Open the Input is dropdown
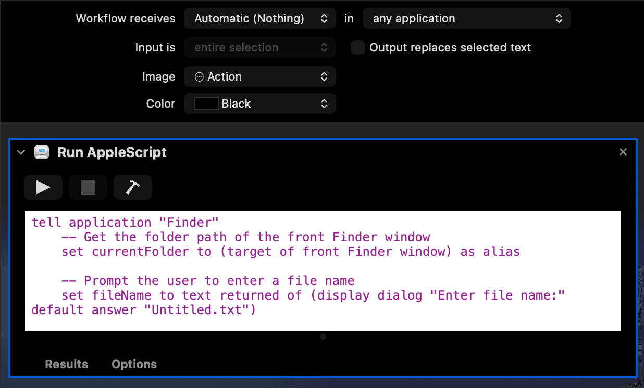Screen dimensions: 644x388 tap(259, 47)
